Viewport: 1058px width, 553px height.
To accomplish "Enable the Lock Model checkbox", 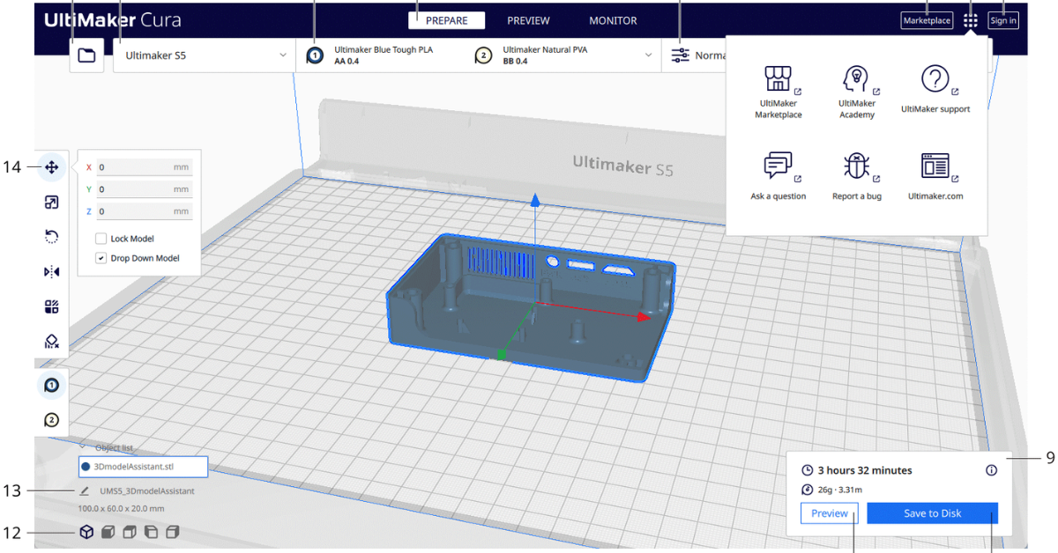I will coord(101,238).
